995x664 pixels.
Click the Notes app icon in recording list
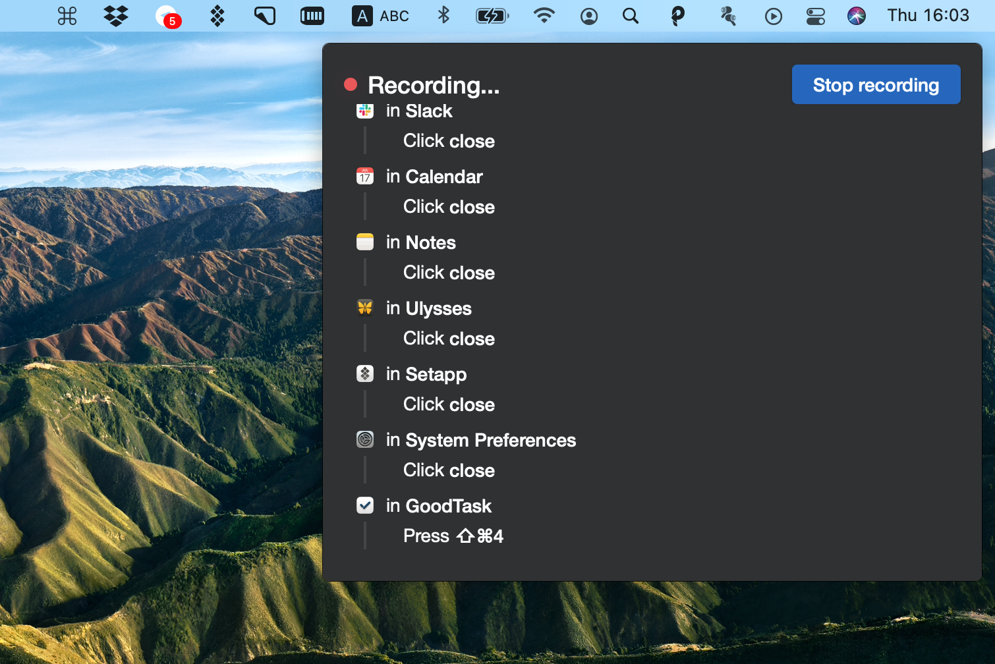tap(365, 242)
